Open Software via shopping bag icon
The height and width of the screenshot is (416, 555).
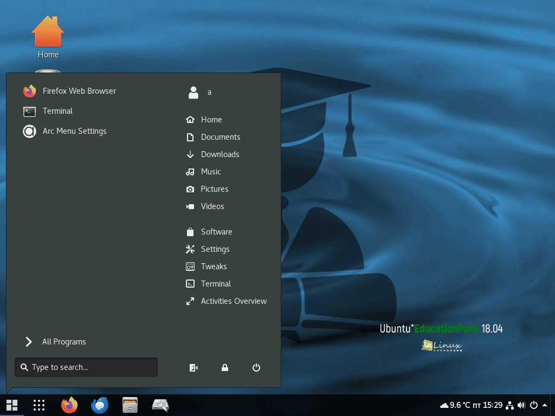tap(190, 232)
